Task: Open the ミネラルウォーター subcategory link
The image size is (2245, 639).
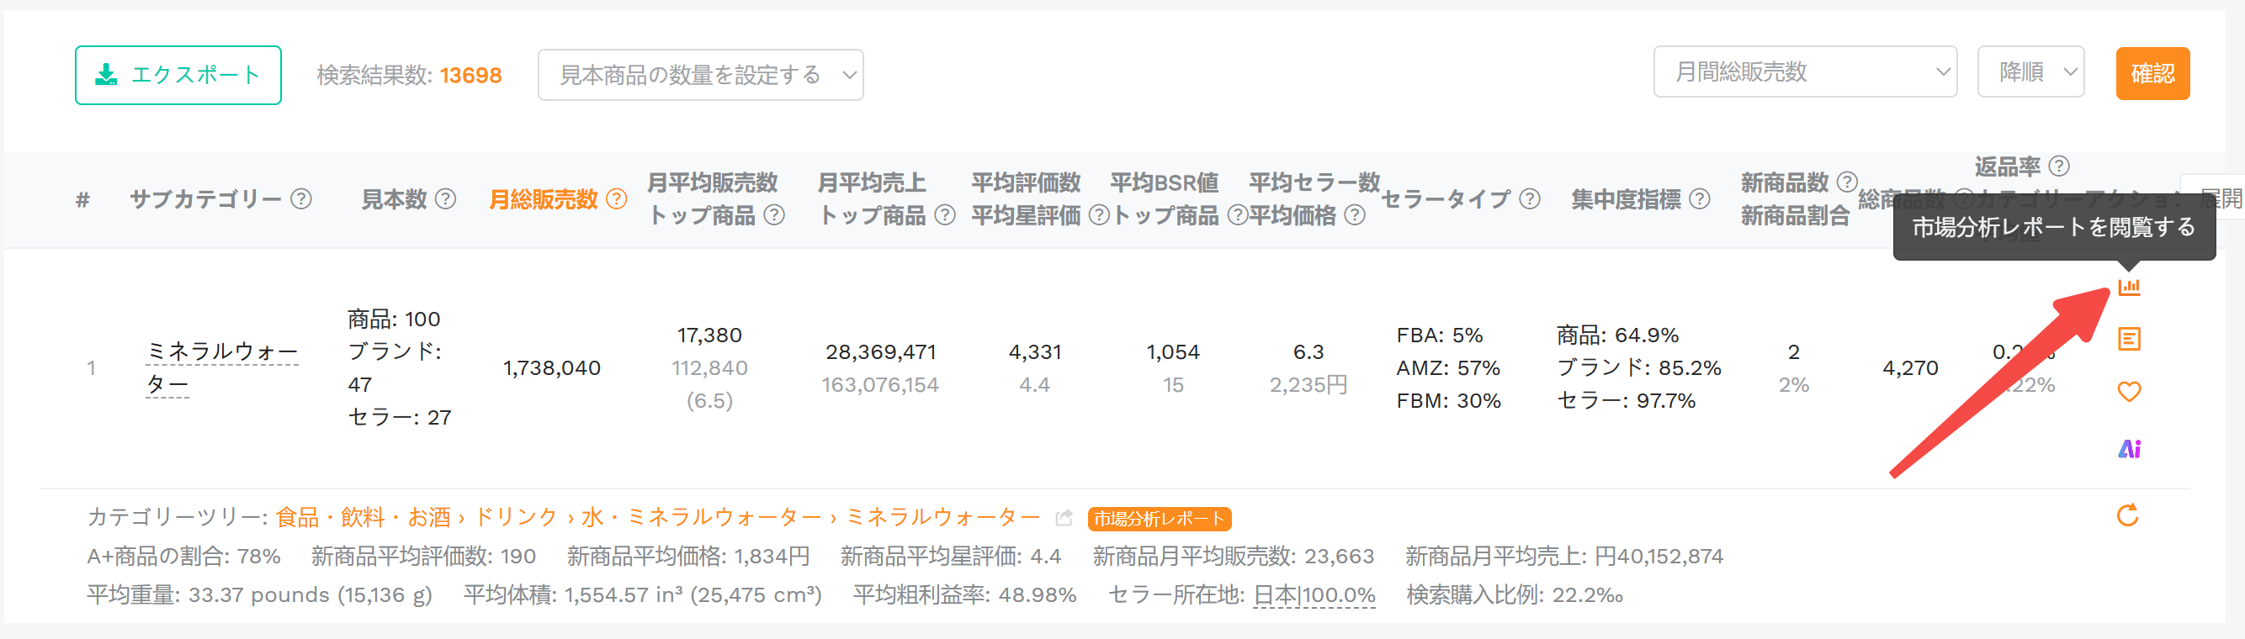Action: click(x=222, y=367)
